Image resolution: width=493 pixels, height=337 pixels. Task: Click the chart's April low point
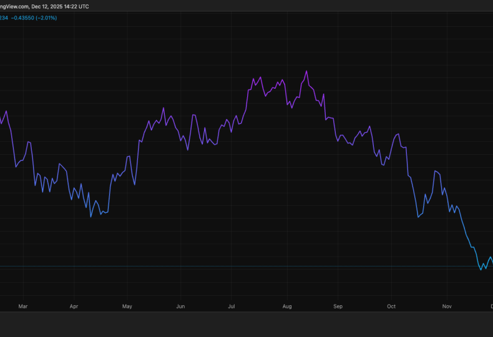91,217
